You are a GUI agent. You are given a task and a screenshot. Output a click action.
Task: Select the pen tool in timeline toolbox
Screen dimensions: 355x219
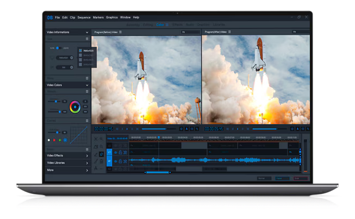coord(96,155)
